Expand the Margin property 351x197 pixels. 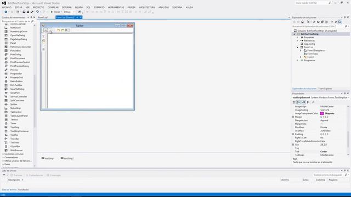coord(293,117)
